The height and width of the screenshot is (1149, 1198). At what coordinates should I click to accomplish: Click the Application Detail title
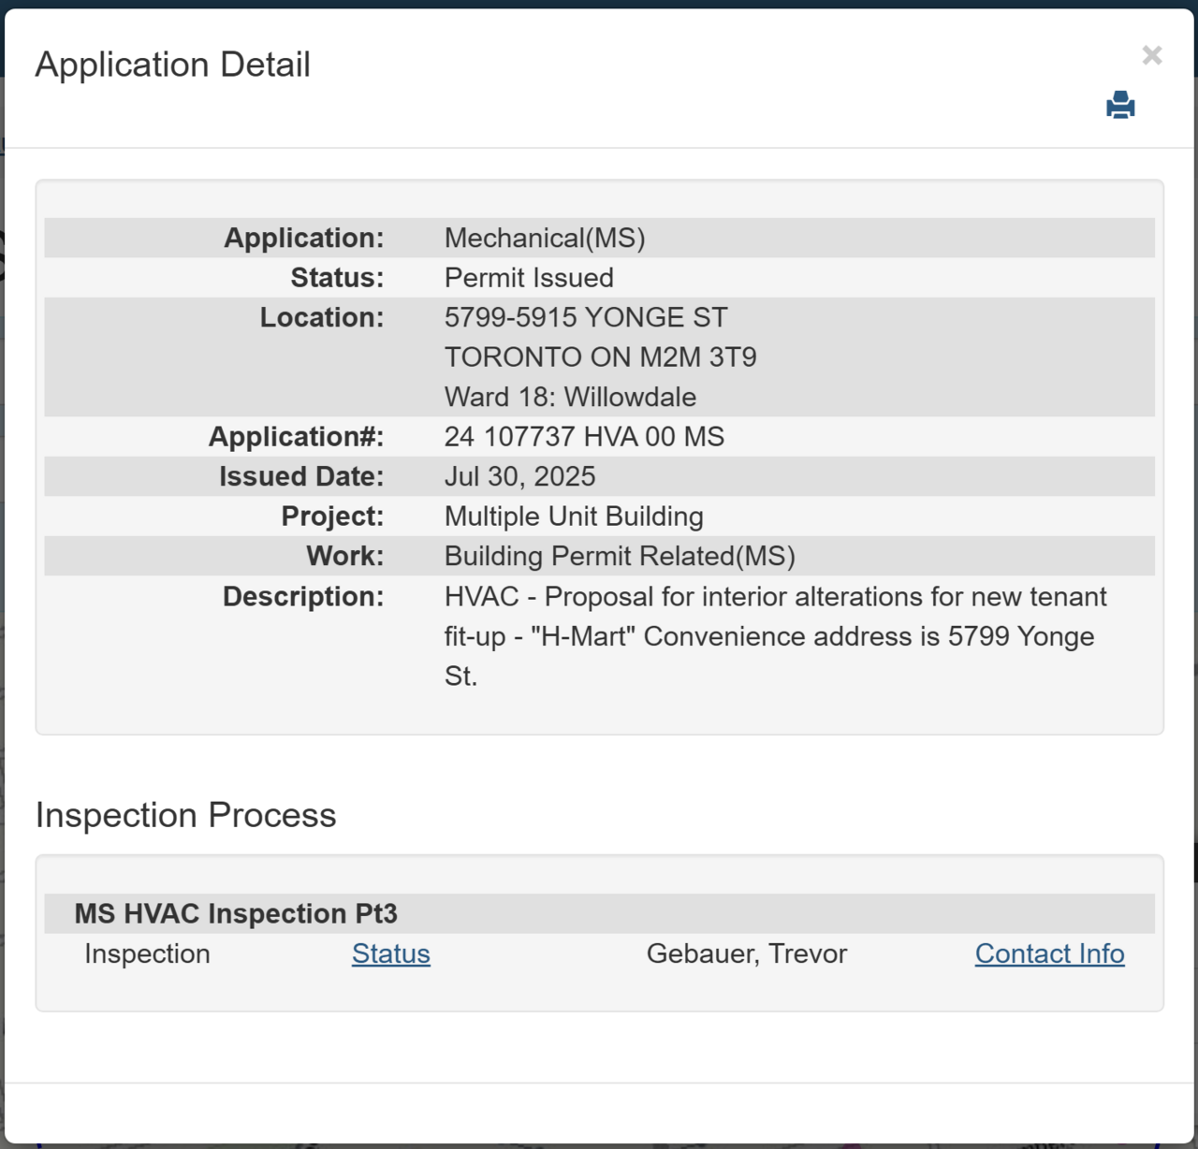tap(173, 65)
